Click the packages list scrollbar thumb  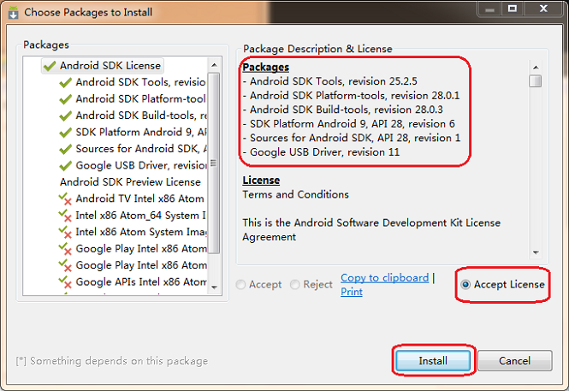214,163
